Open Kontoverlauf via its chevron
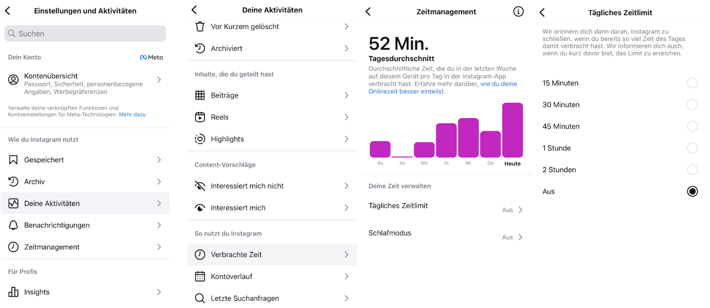This screenshot has height=308, width=710. (347, 276)
